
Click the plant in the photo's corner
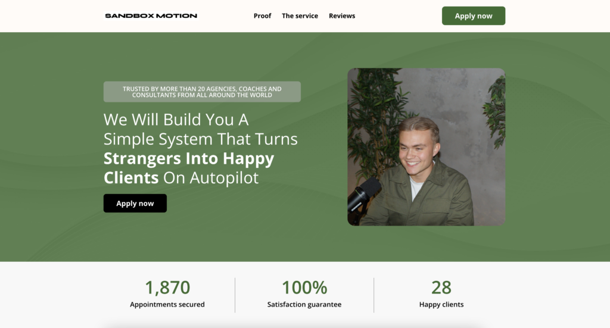(x=495, y=111)
